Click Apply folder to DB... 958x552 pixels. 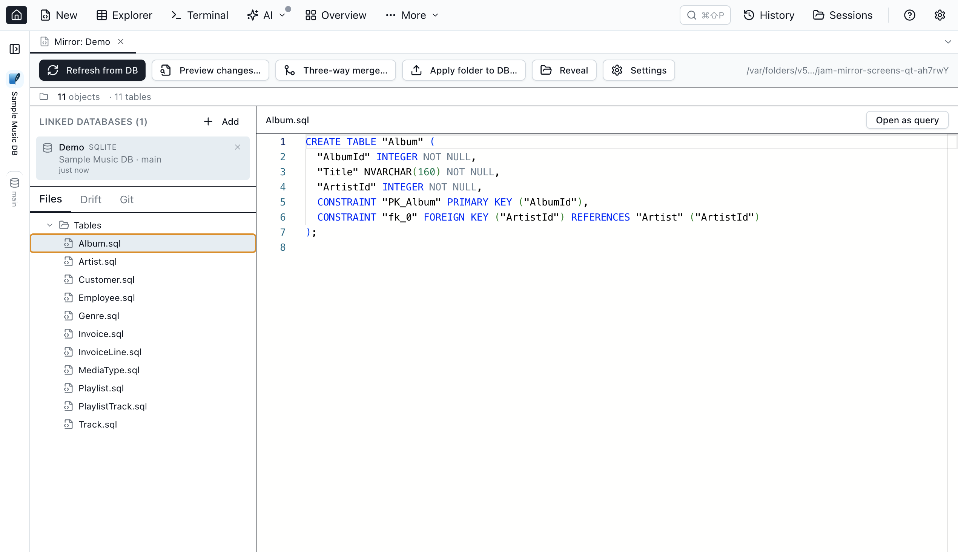(x=464, y=70)
